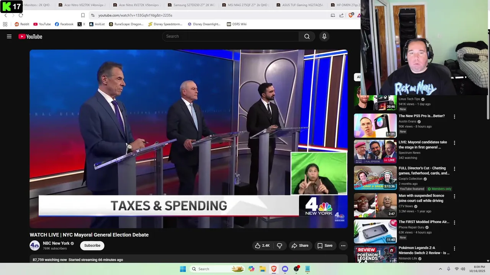
Task: Open volume control in system tray
Action: point(463,269)
